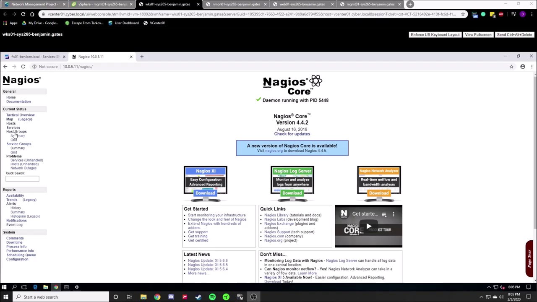Open Microsoft Edge in the guest VM taskbar
Screen dimensions: 537x302
pyautogui.click(x=35, y=287)
